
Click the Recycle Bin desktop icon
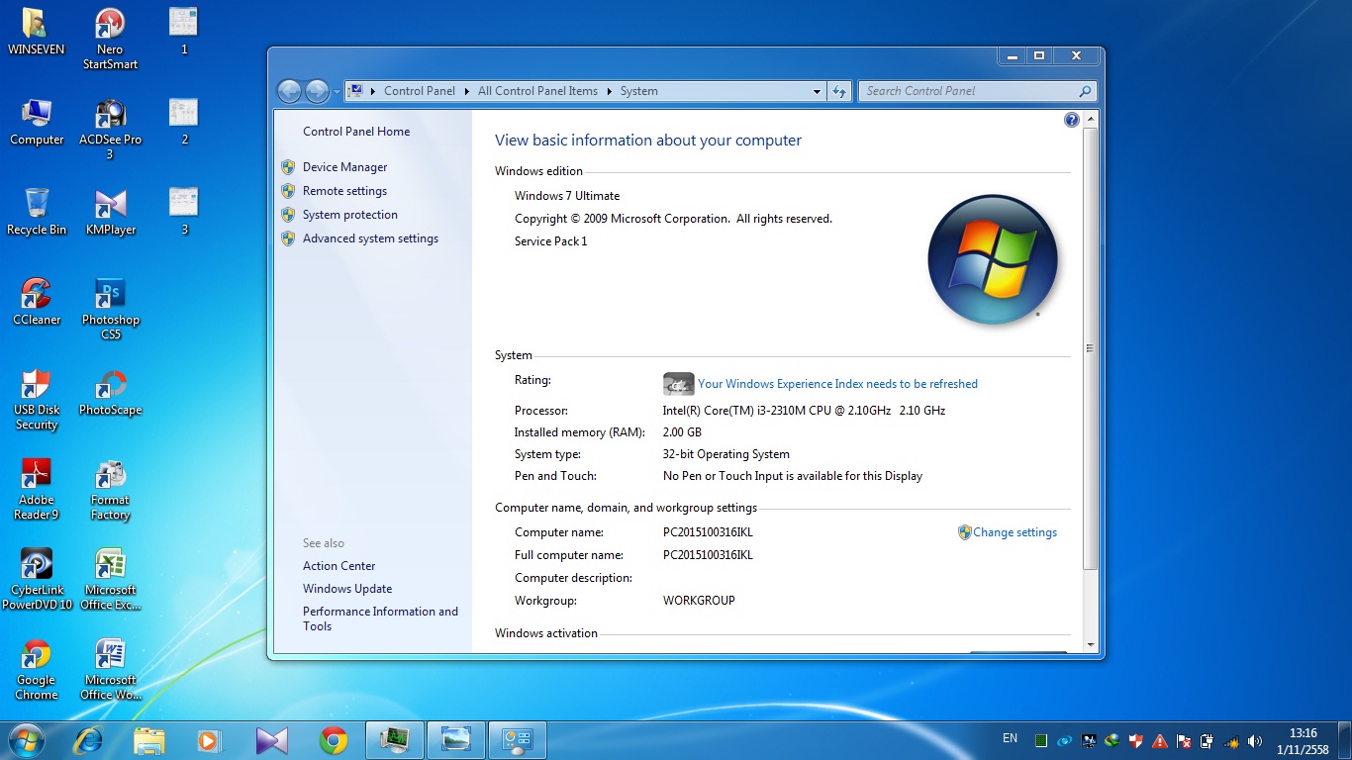pyautogui.click(x=37, y=205)
